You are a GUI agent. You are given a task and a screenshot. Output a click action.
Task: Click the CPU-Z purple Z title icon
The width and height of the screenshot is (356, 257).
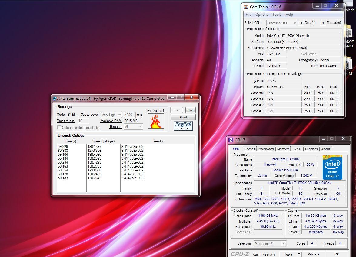[x=231, y=140]
